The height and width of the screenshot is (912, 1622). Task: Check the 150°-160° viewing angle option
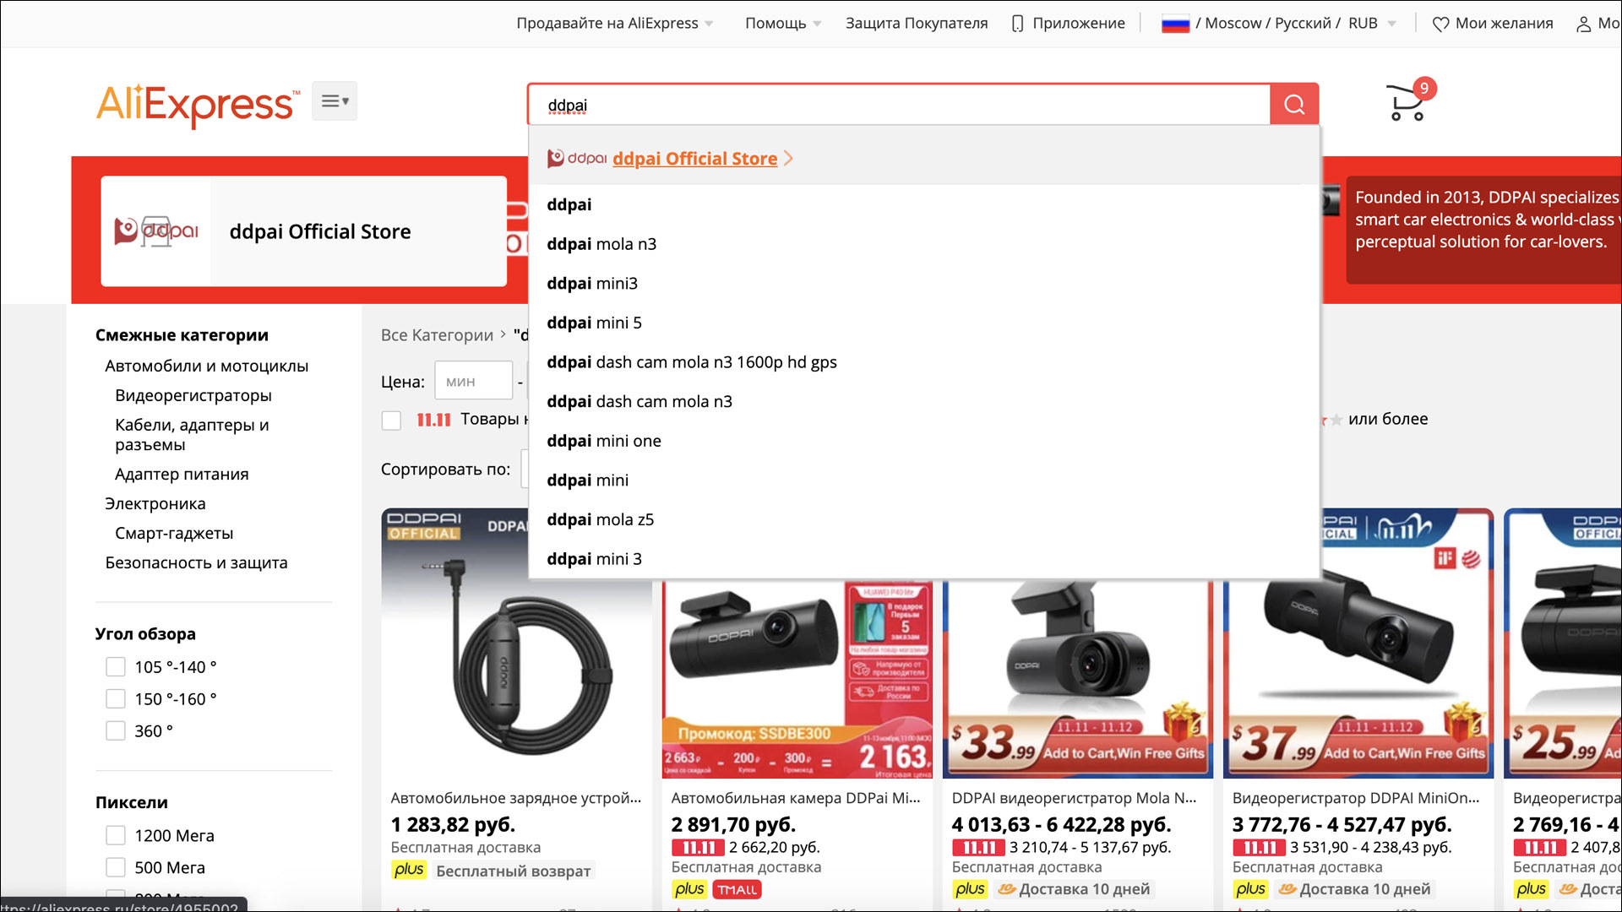point(116,699)
